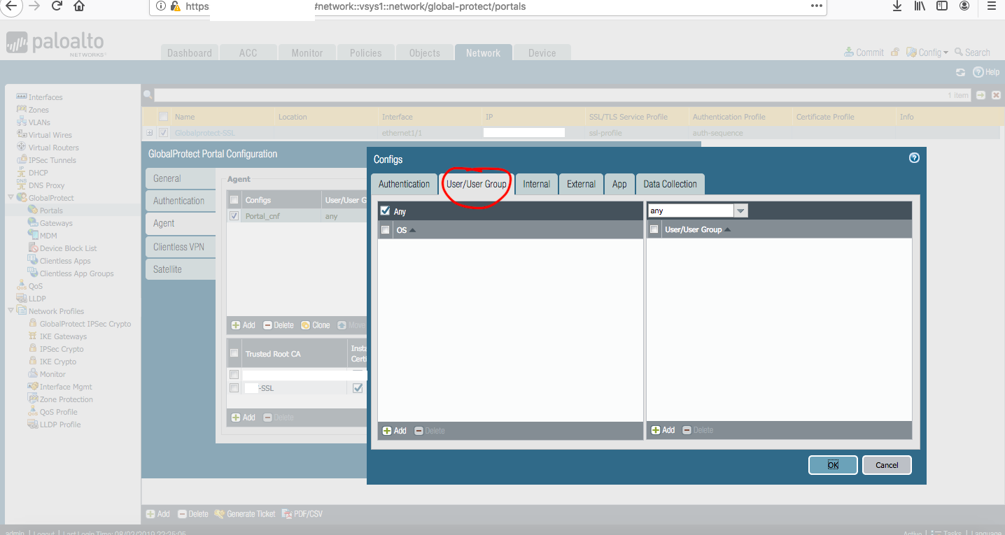The width and height of the screenshot is (1005, 535).
Task: Toggle the OS column header checkbox
Action: coord(385,229)
